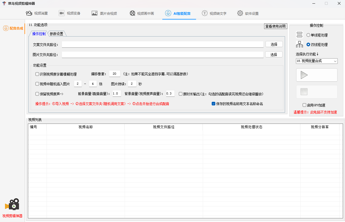Click the 图片文件夹路径 input field
This screenshot has width=345, height=222.
[163, 55]
